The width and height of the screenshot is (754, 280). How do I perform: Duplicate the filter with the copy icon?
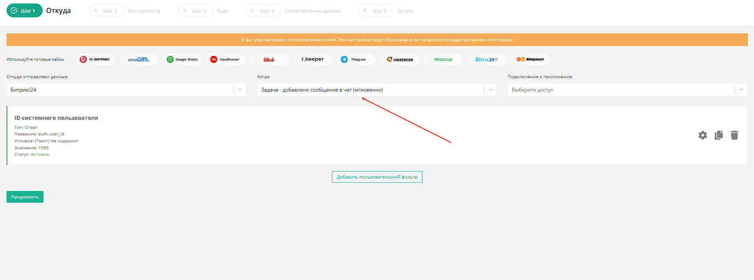click(x=719, y=135)
